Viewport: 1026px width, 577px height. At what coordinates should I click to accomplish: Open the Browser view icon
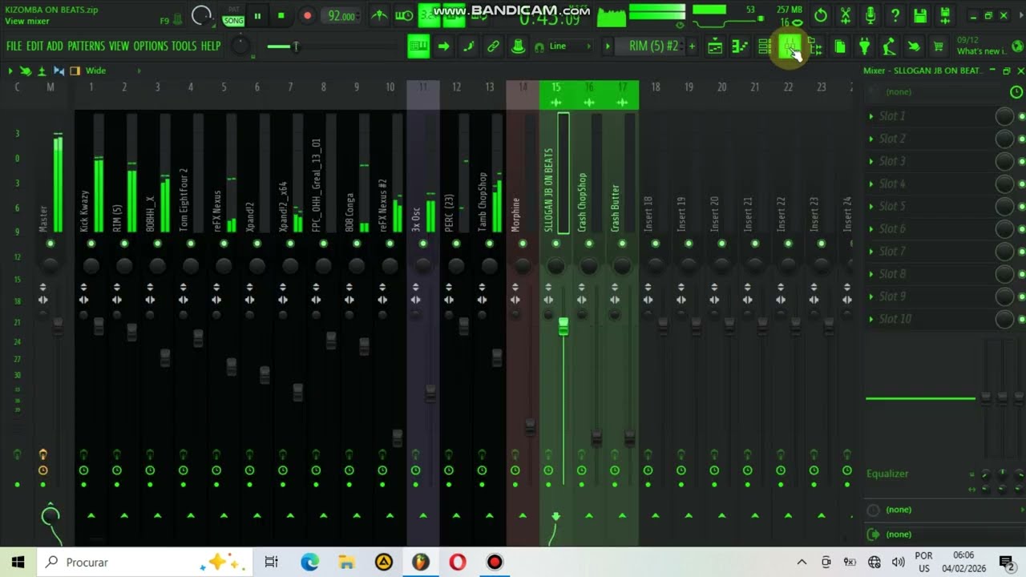[x=814, y=47]
